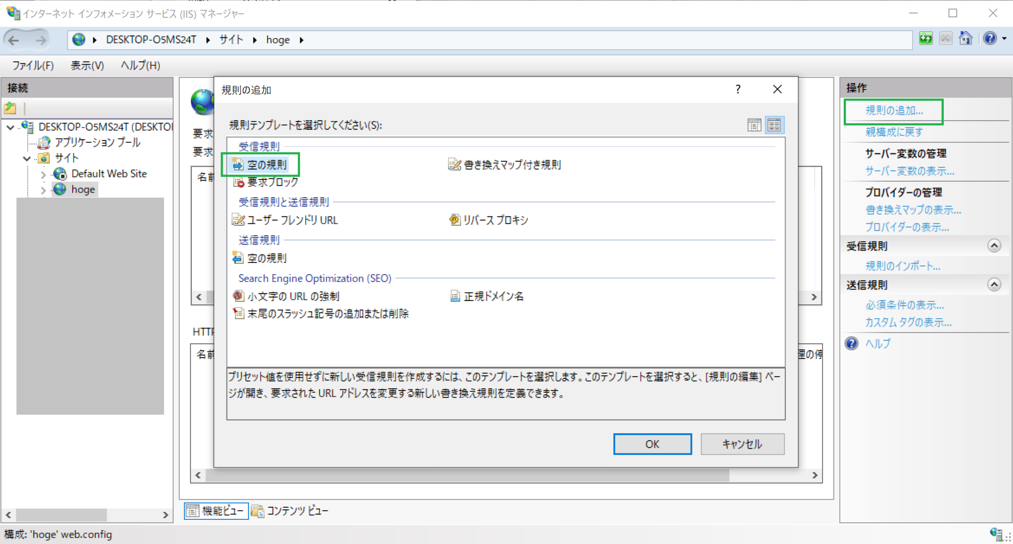Open 規則のインポート... in the Actions pane
Viewport: 1013px width, 544px height.
click(903, 266)
